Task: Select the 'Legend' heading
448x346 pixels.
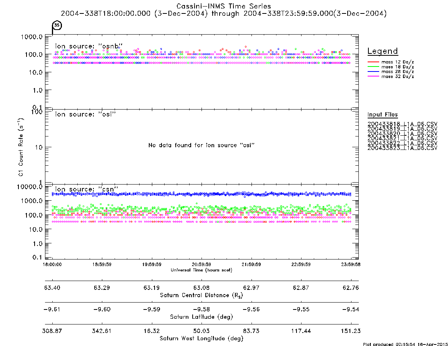Action: (383, 51)
